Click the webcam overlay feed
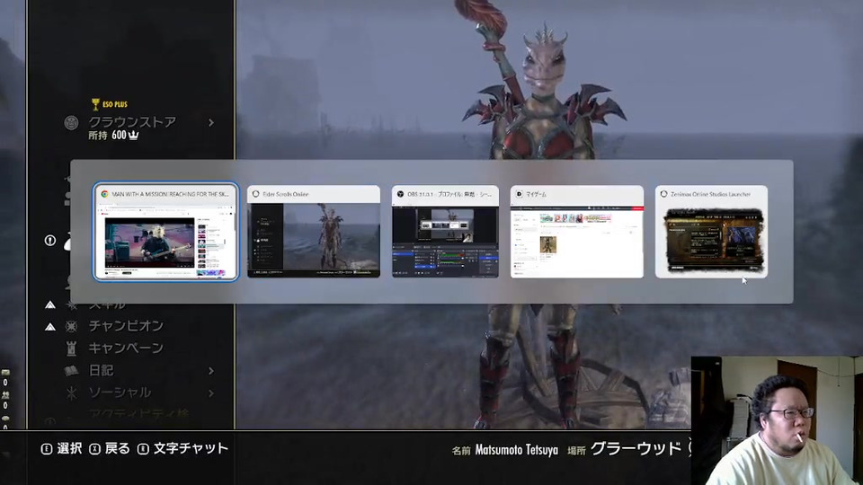Screen dimensions: 863x485 777,420
